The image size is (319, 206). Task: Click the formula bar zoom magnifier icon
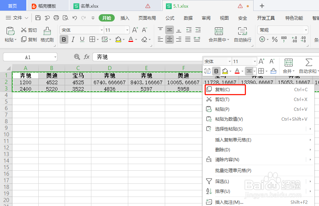(x=77, y=57)
